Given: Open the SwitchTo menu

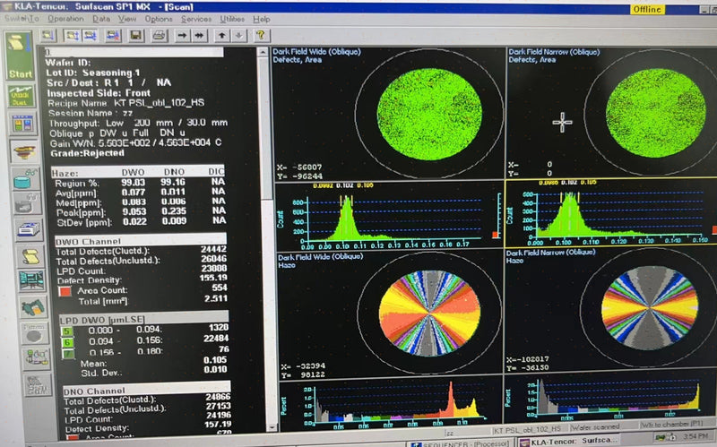Looking at the screenshot, I should [x=22, y=18].
